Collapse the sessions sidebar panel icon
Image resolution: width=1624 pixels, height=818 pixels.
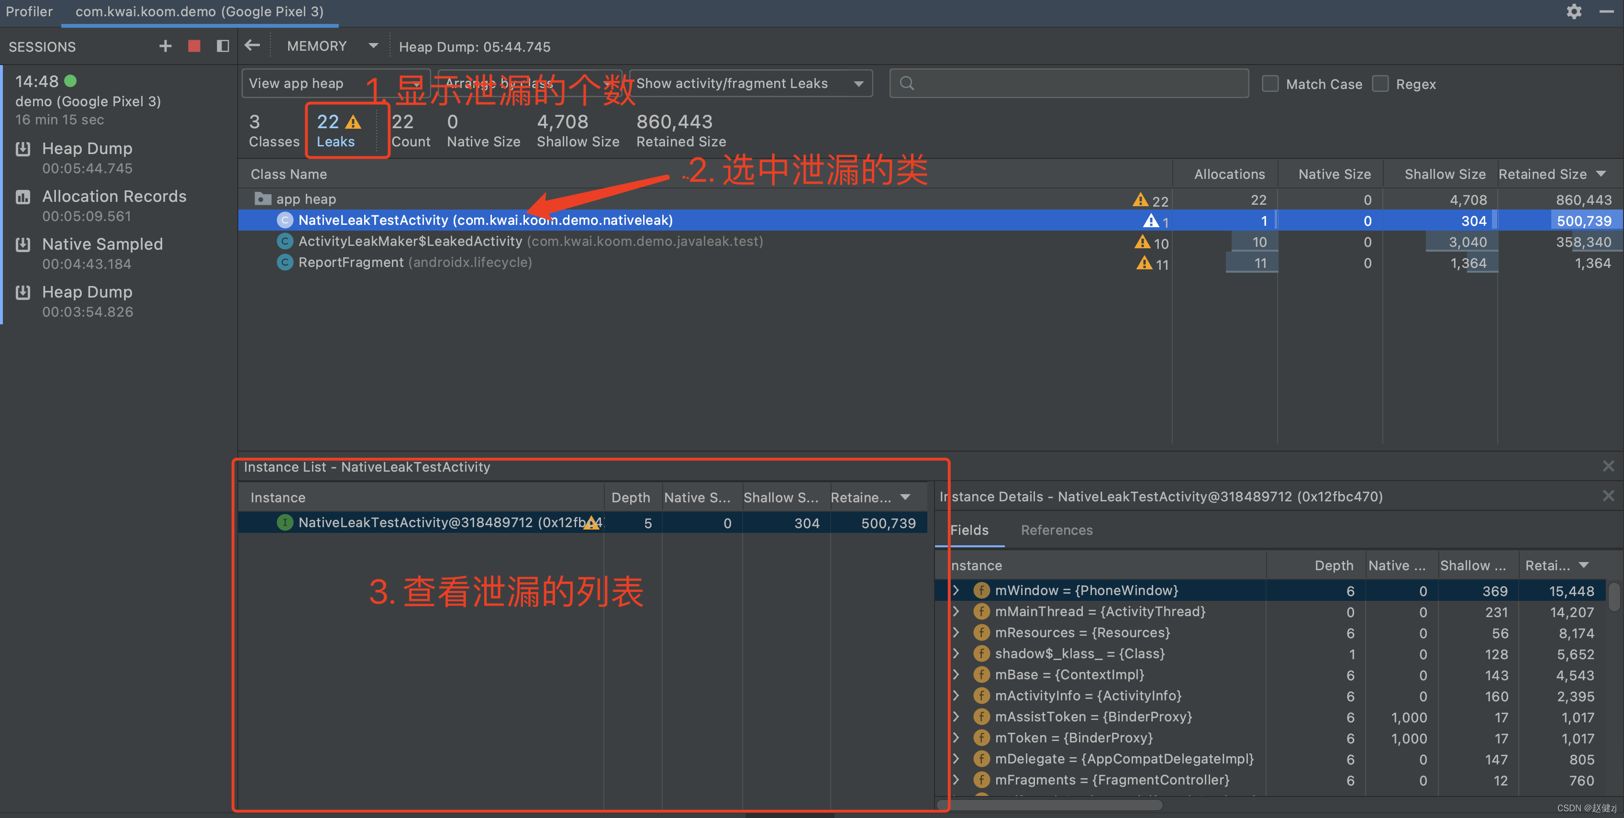(222, 46)
